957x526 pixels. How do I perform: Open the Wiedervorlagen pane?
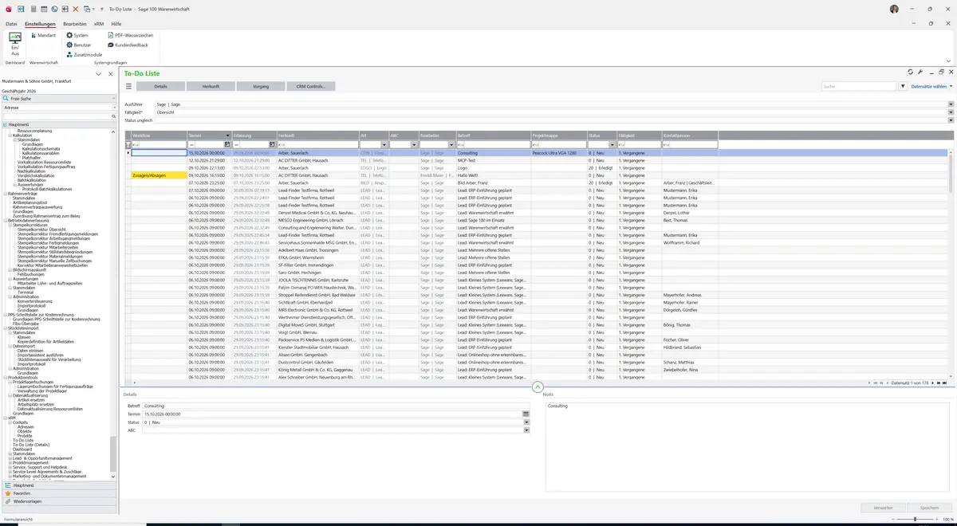pyautogui.click(x=60, y=501)
